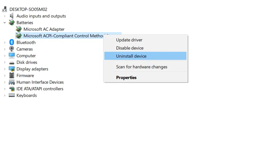Choose Uninstall device from context menu

(x=145, y=56)
